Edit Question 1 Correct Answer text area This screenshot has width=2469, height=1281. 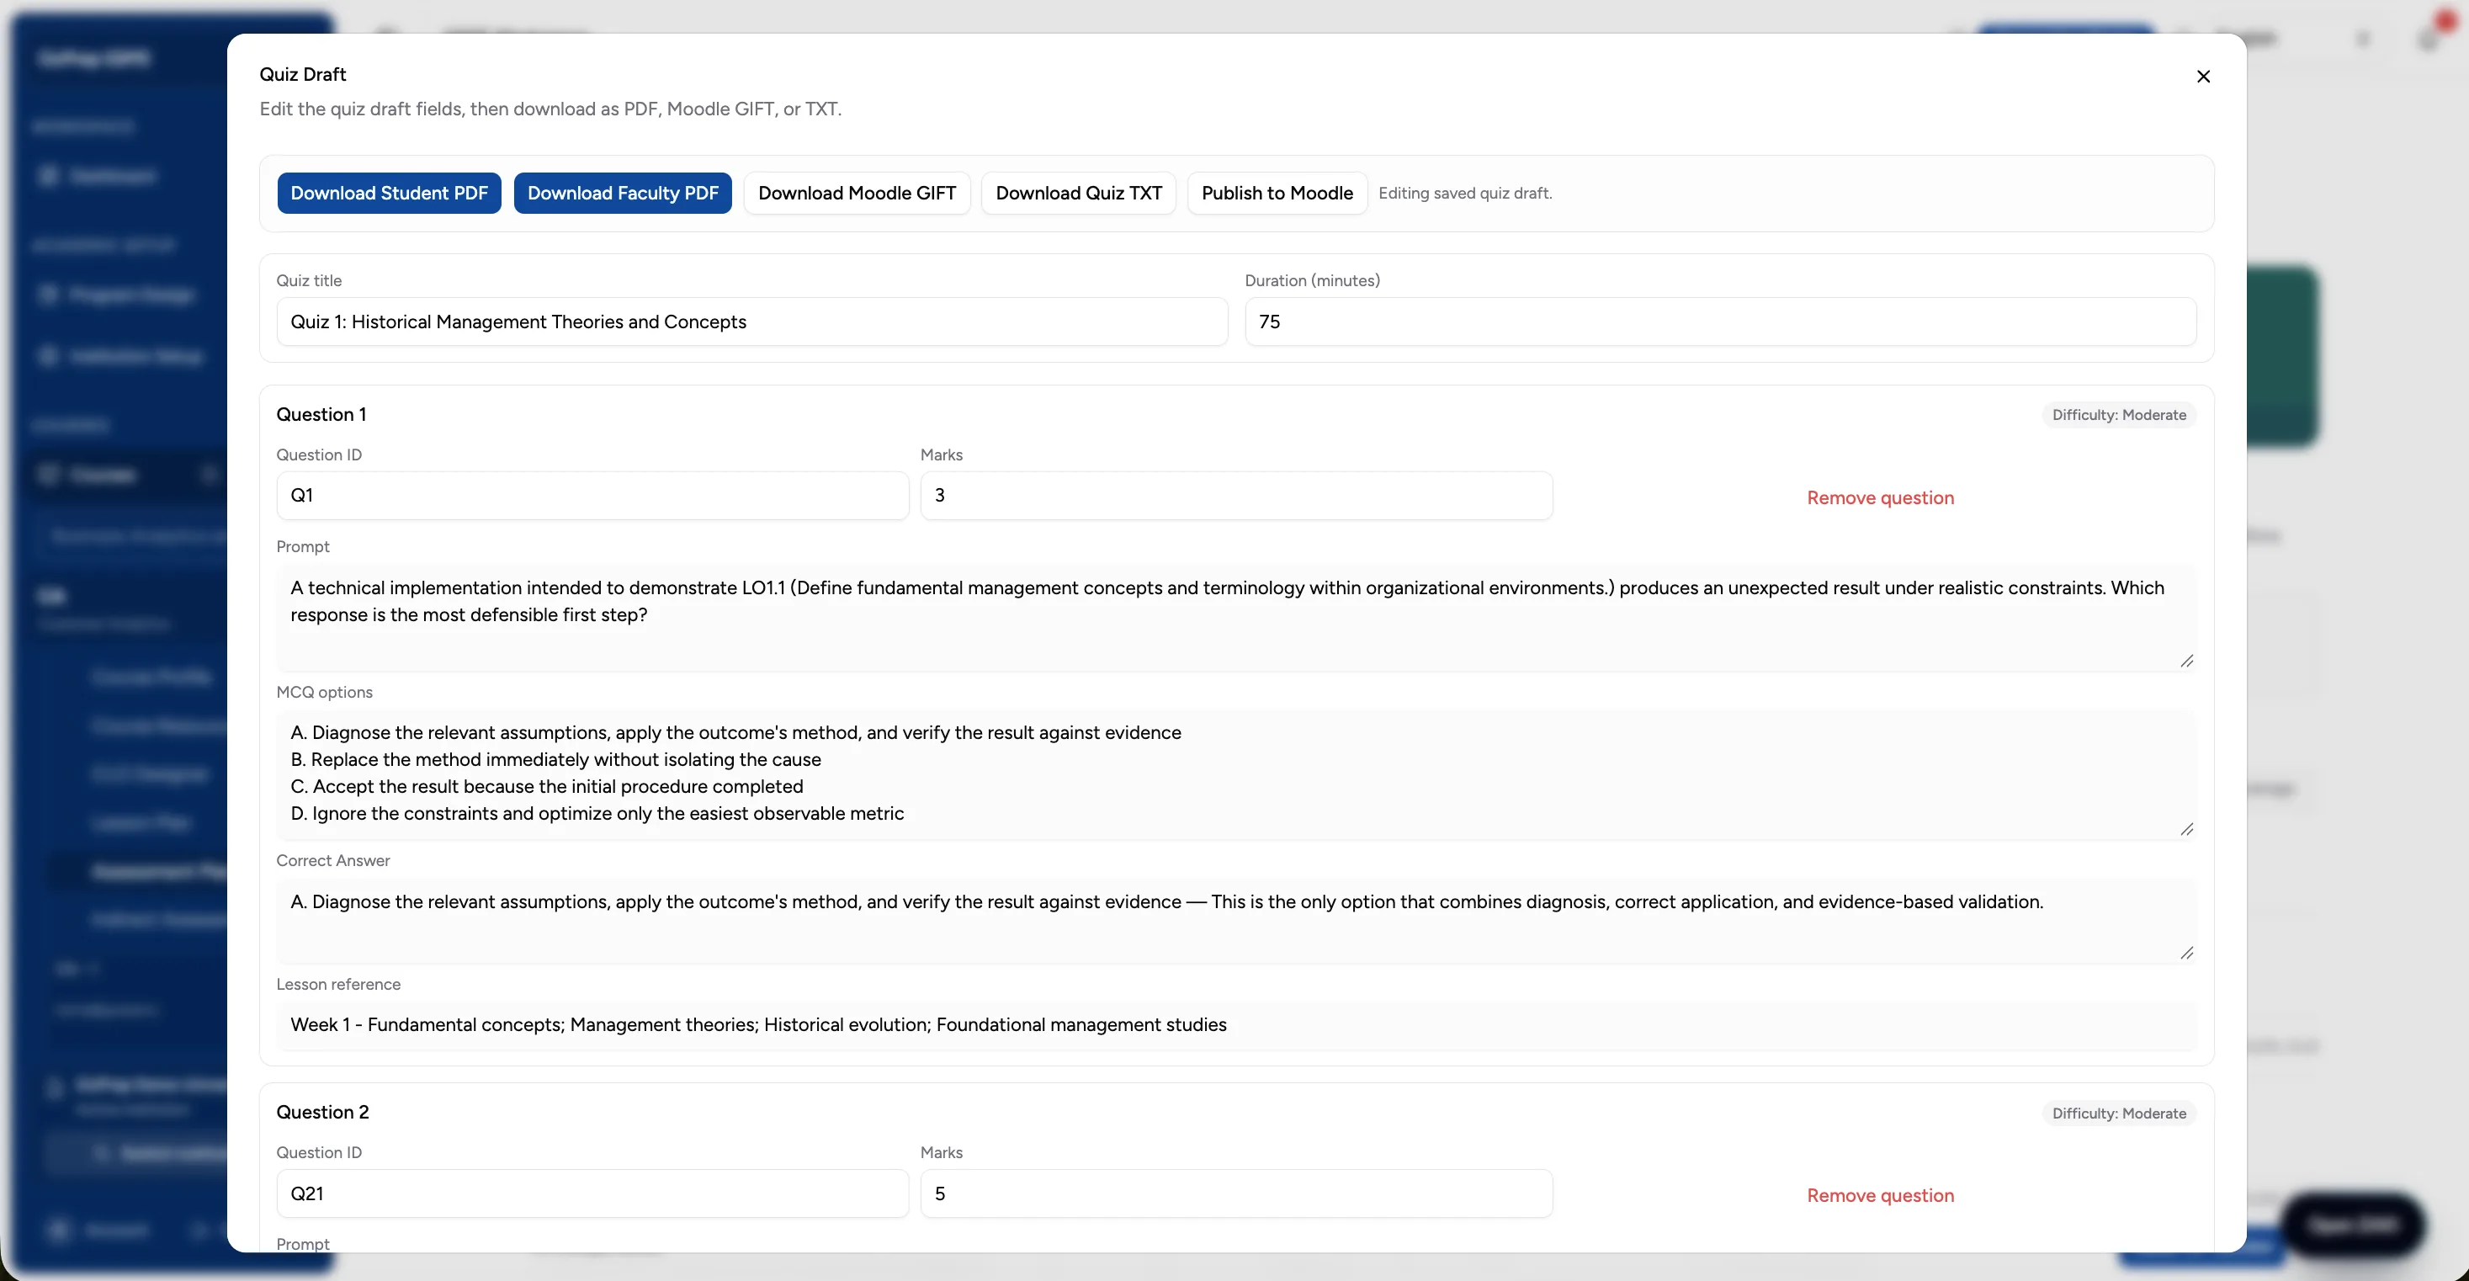[1236, 920]
